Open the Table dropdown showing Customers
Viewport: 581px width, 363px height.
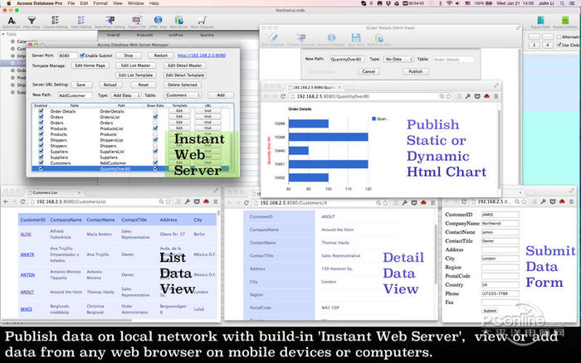coord(183,95)
